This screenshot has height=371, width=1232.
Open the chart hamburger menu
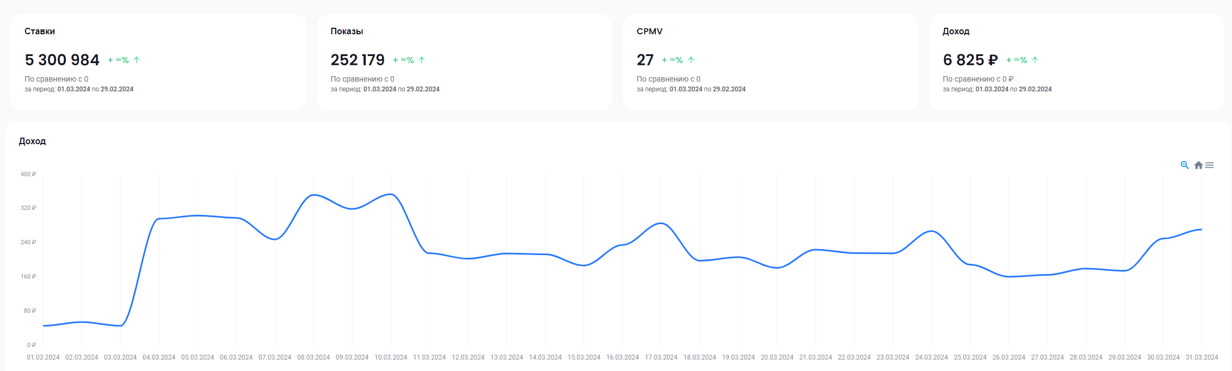[1210, 165]
